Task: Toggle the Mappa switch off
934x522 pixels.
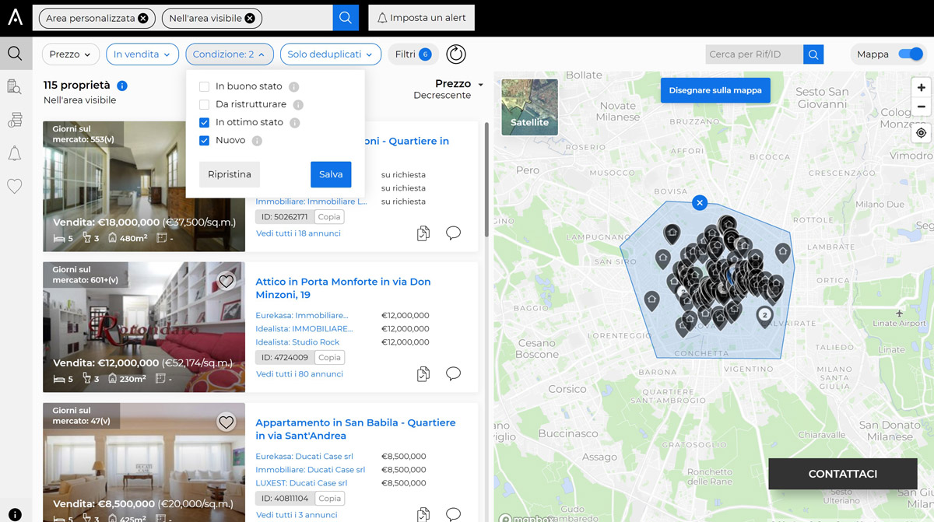Action: pos(910,54)
